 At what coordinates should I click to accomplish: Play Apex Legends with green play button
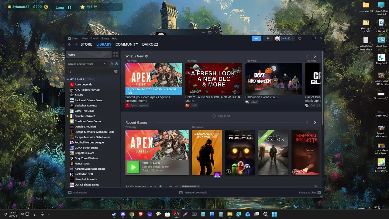[x=133, y=167]
